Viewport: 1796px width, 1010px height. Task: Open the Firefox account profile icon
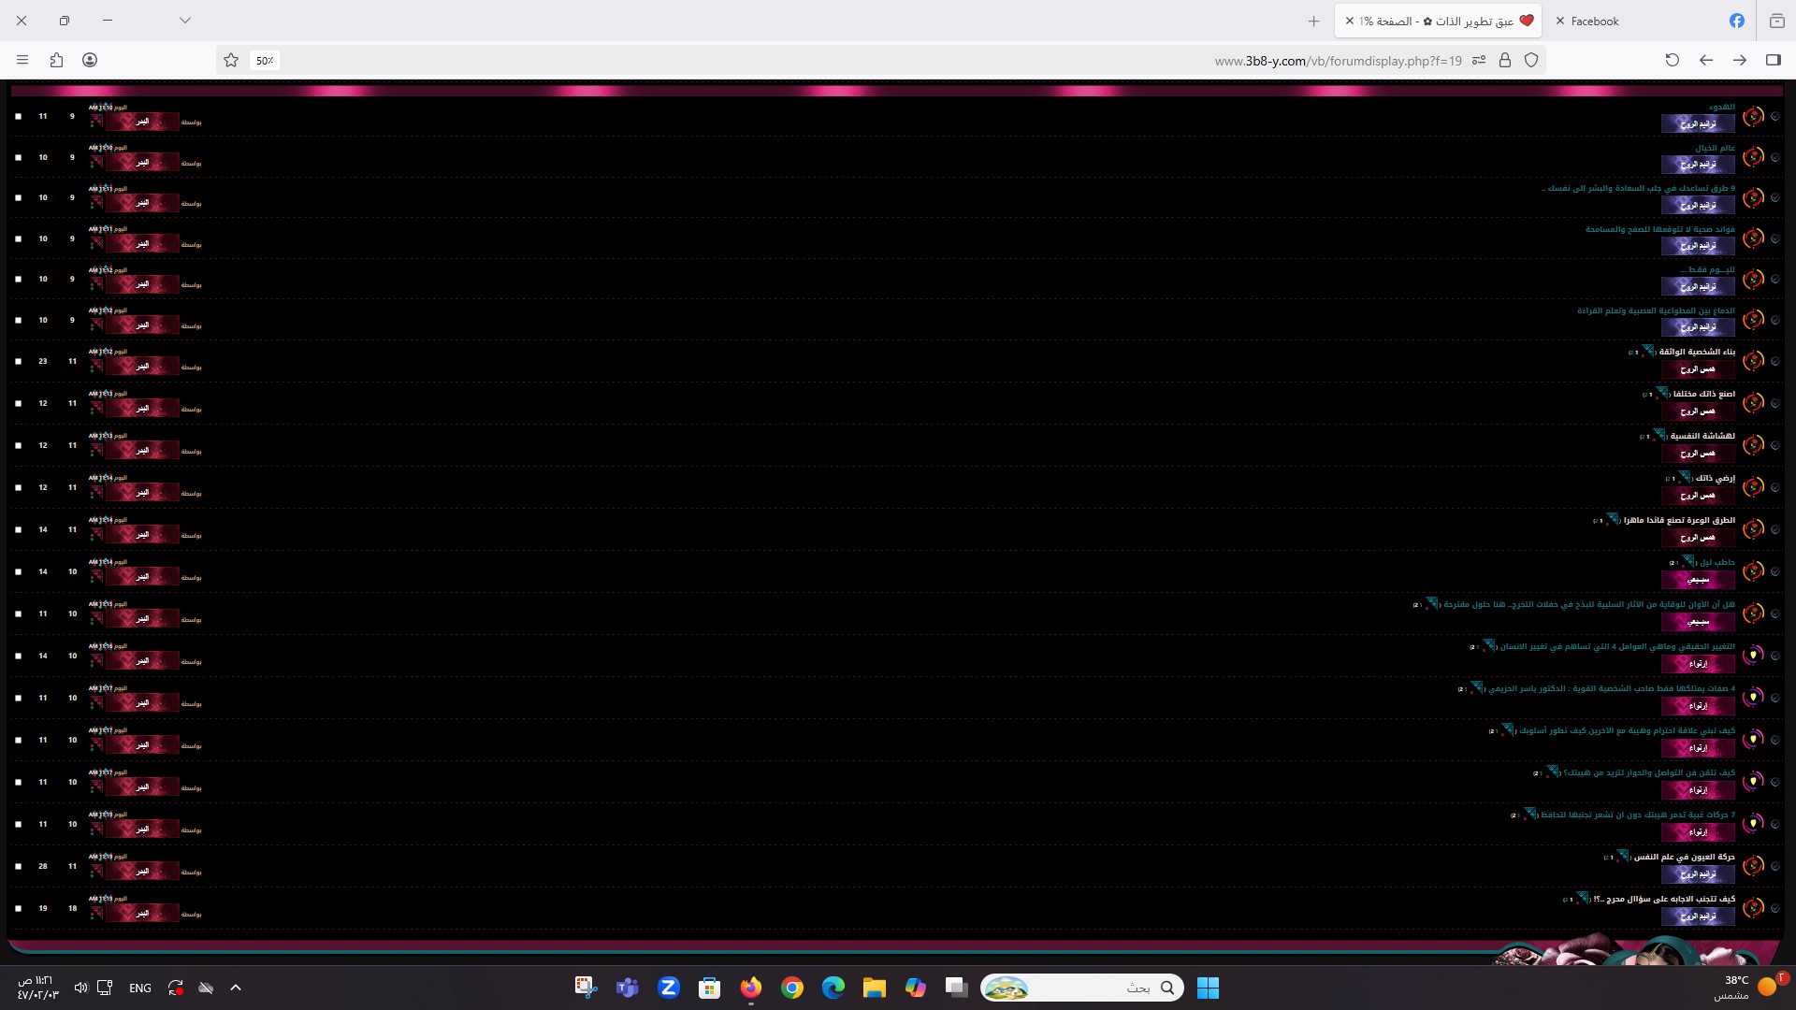point(90,60)
